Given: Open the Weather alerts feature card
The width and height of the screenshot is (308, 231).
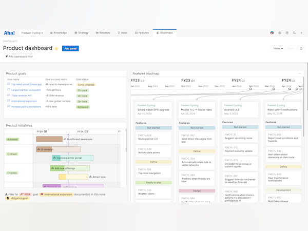Looking at the screenshot, I should [x=153, y=192].
